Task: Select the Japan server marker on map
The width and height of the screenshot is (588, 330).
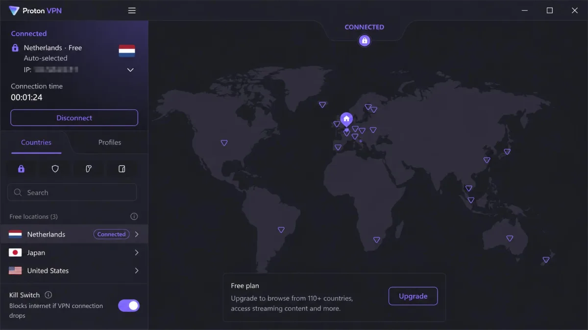Action: point(507,152)
